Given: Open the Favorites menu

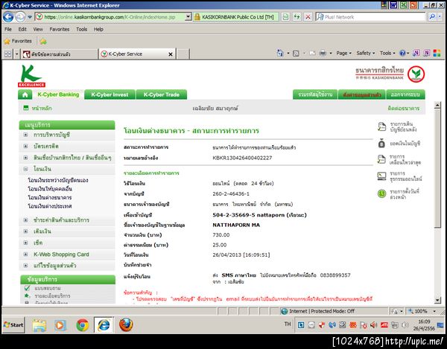Looking at the screenshot, I should pyautogui.click(x=60, y=29).
